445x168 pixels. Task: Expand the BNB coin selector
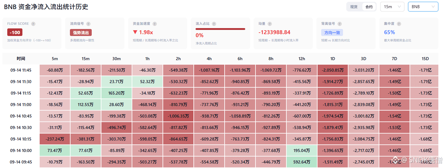(x=423, y=7)
